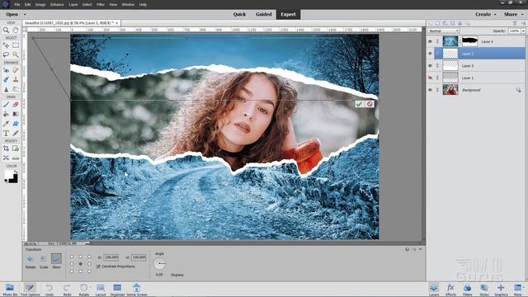Select the Color Picker eyedropper tool
Image resolution: width=528 pixels, height=297 pixels.
tap(6, 124)
